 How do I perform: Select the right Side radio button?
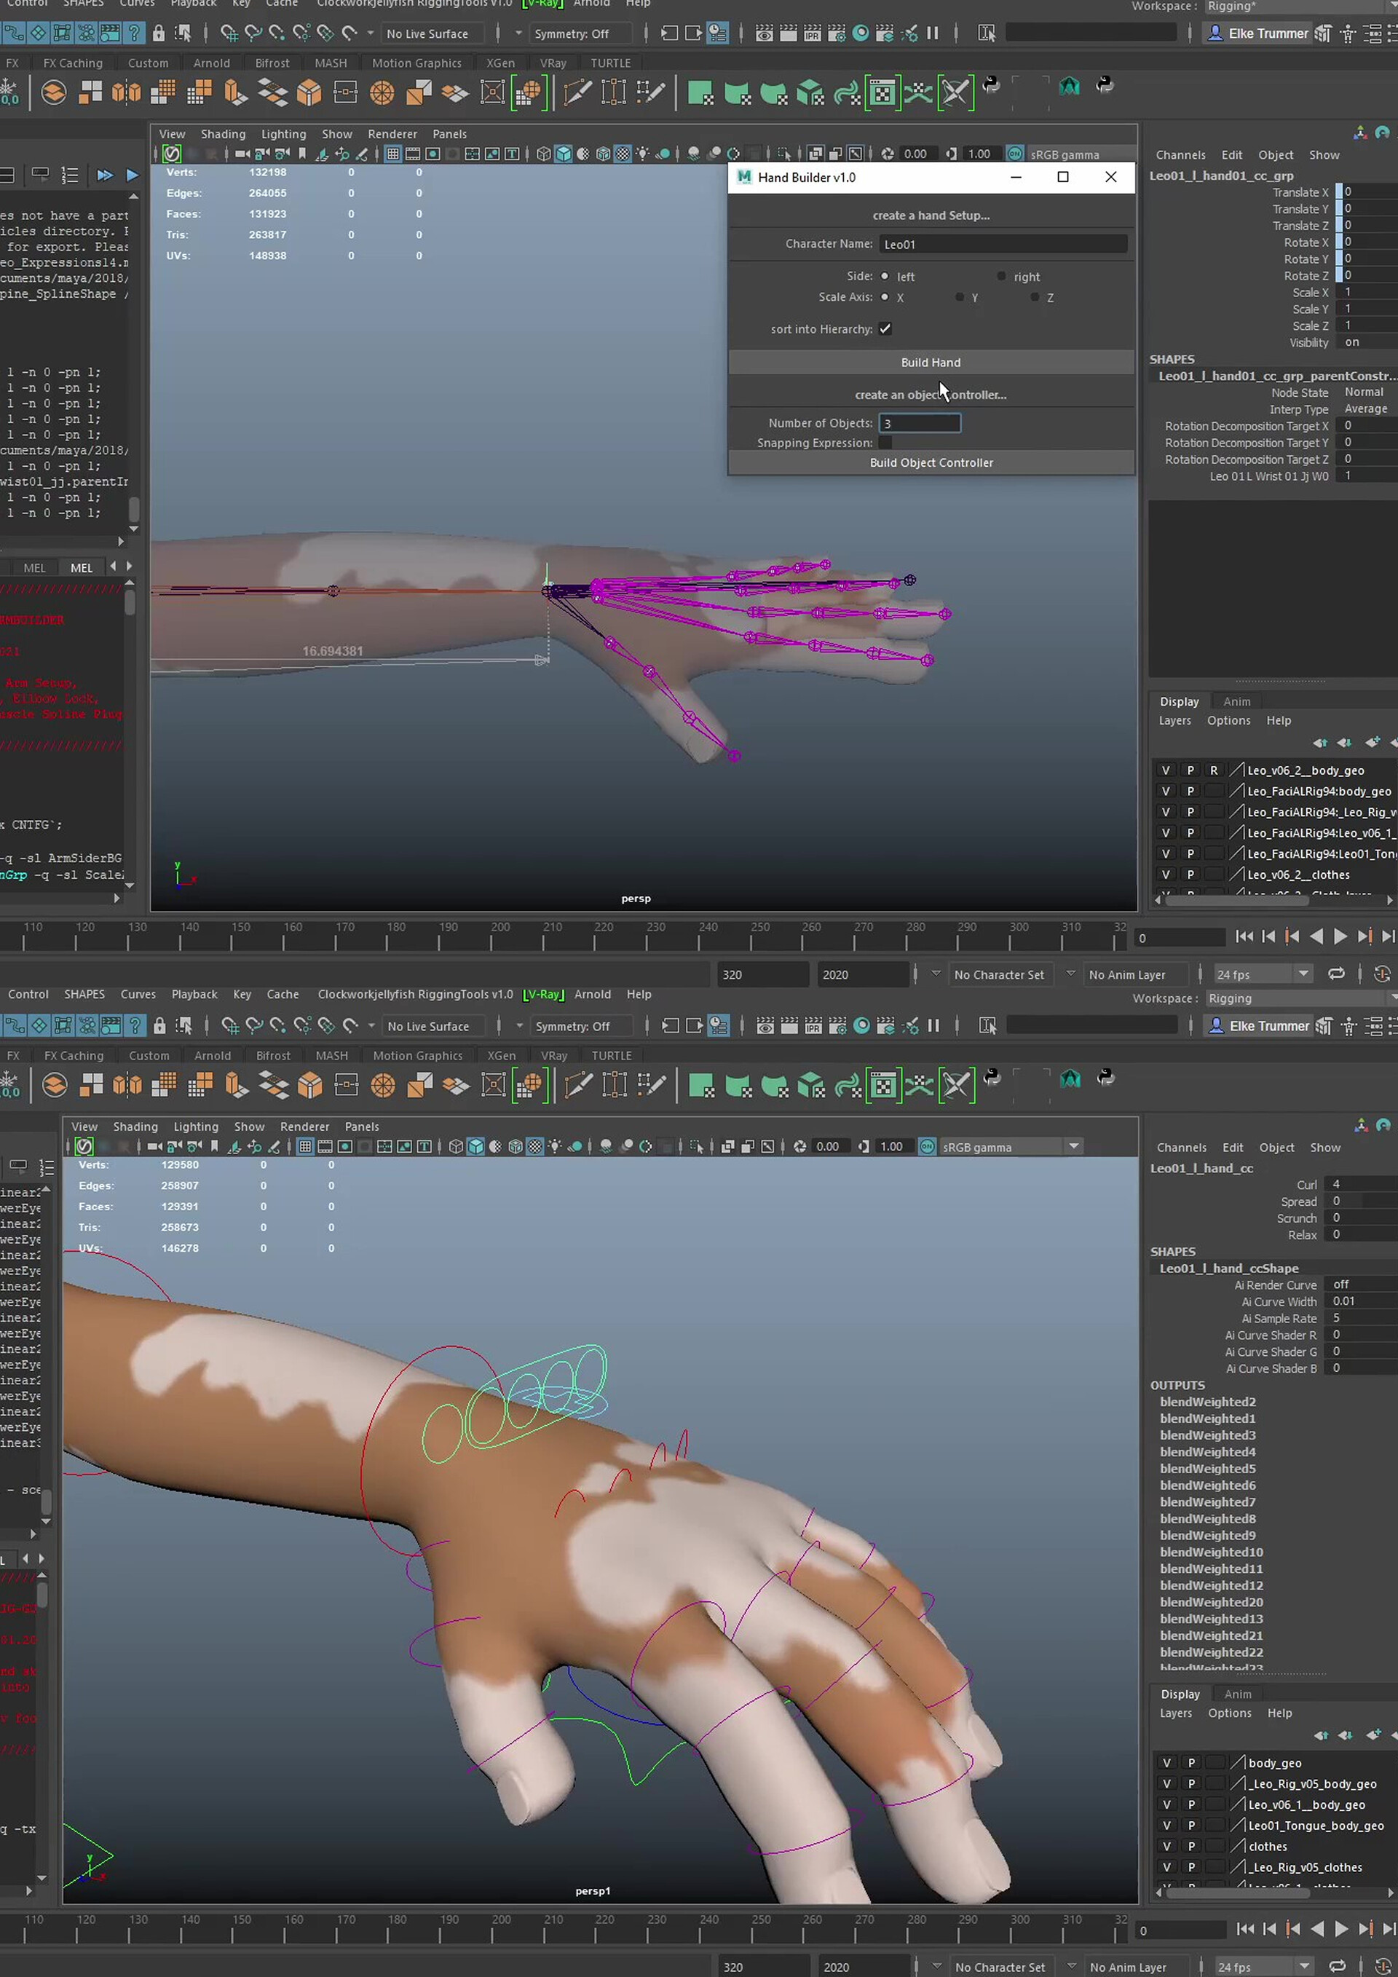tap(1000, 277)
